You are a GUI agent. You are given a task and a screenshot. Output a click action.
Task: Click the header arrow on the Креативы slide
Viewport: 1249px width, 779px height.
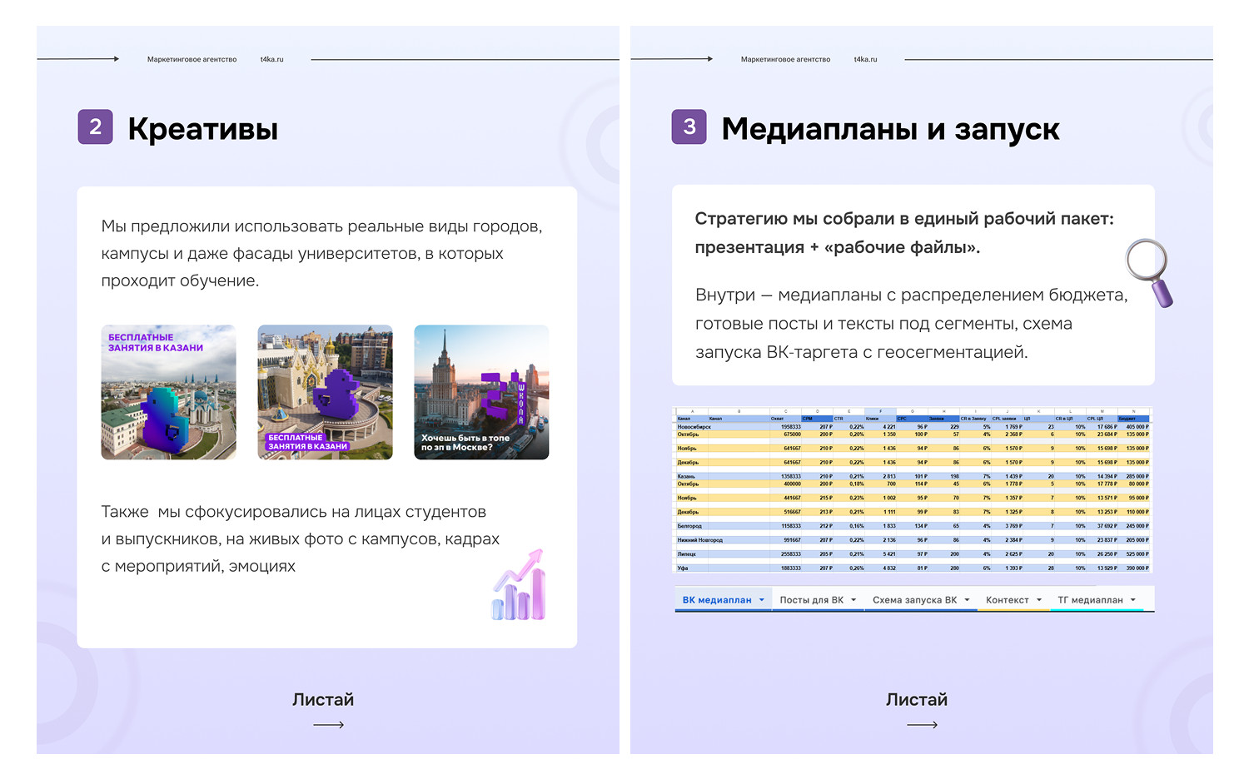(x=78, y=59)
